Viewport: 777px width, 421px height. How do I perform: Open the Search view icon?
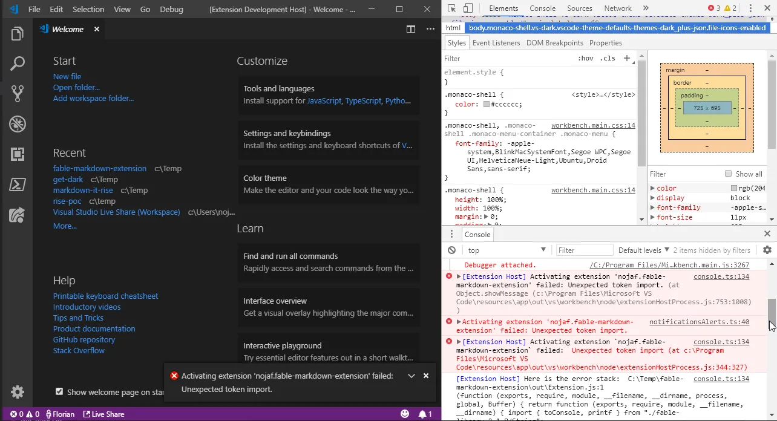click(17, 64)
